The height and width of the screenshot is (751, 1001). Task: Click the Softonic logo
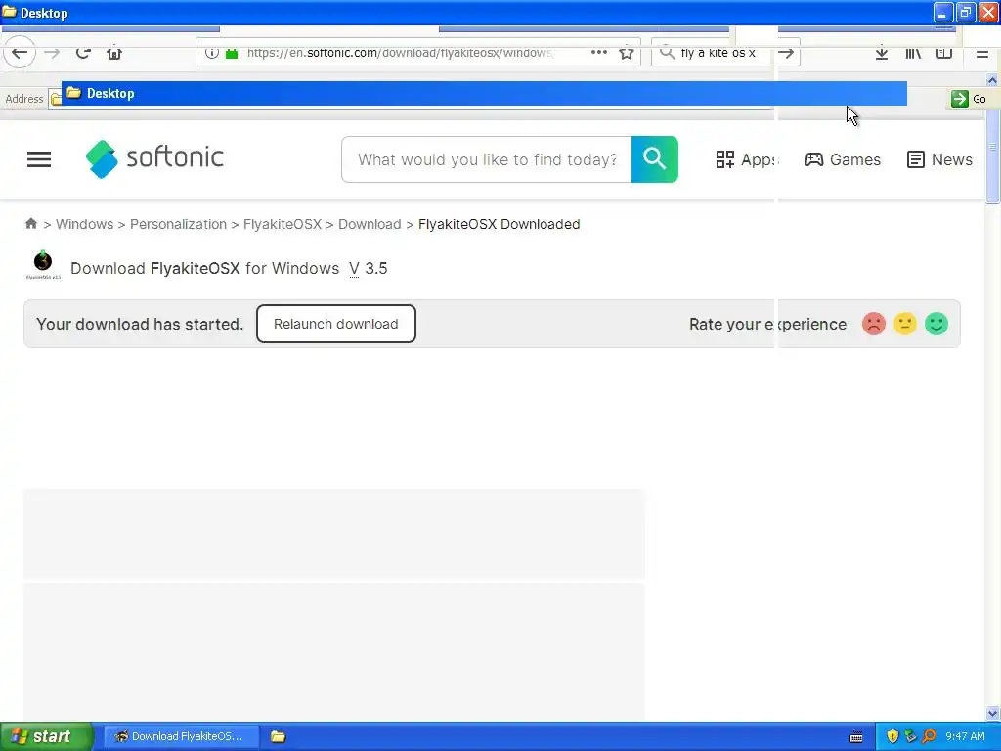point(154,158)
